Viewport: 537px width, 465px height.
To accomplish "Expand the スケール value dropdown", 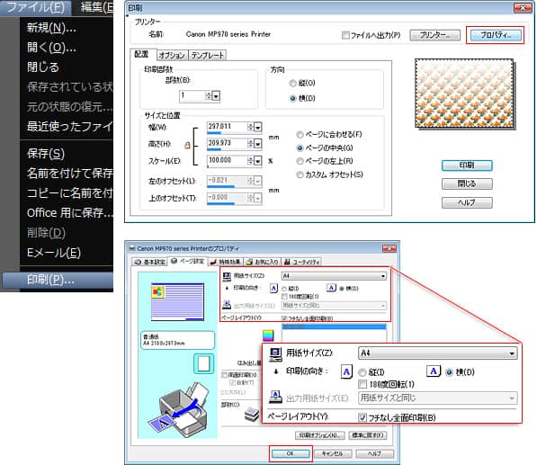I will [258, 161].
